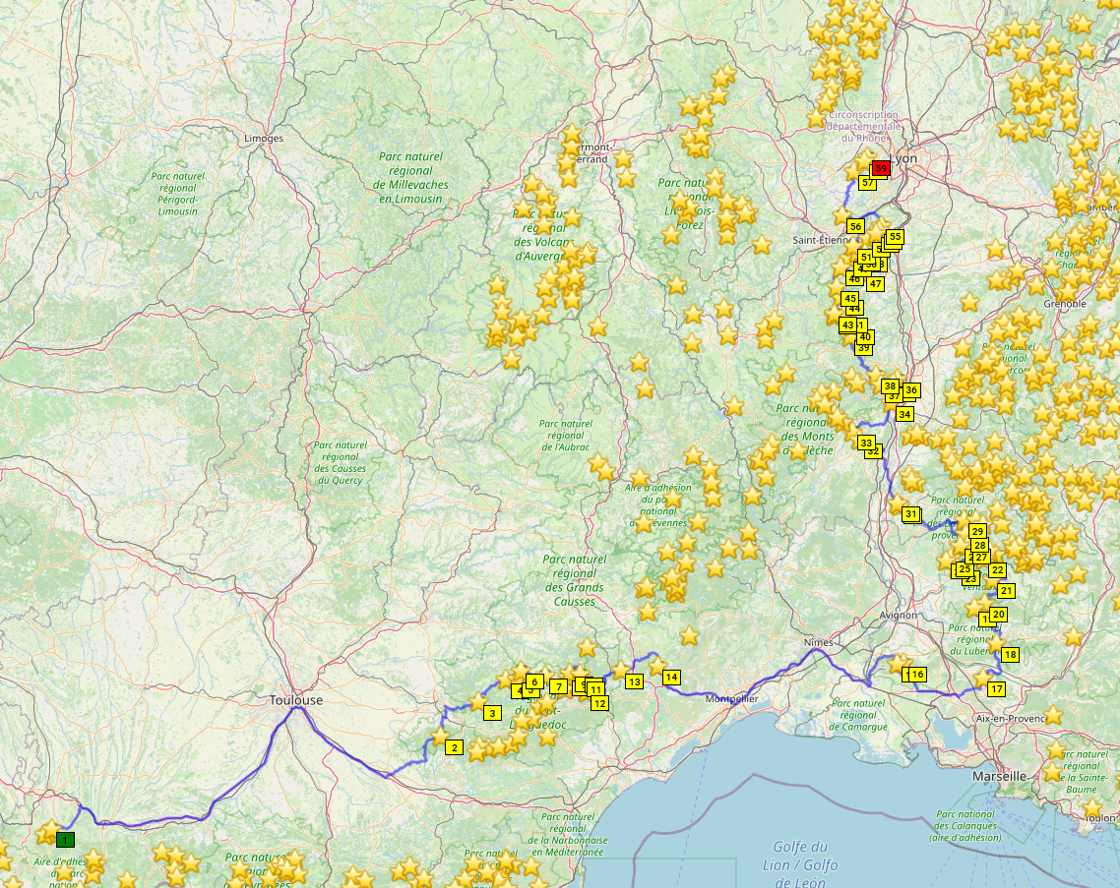This screenshot has height=888, width=1120.
Task: Click the Marseille city label
Action: [999, 776]
